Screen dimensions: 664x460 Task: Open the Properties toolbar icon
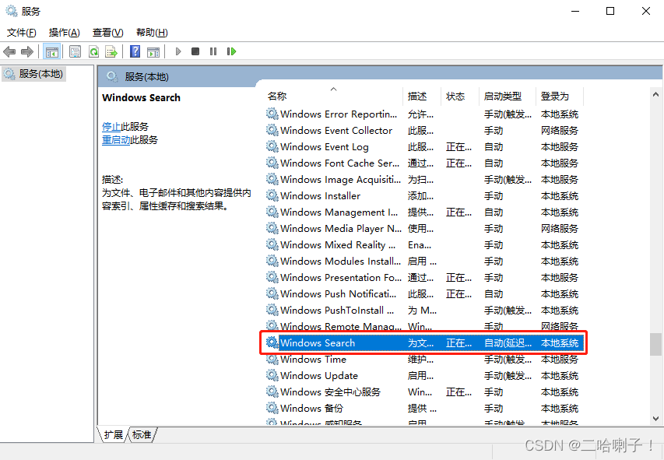(75, 51)
